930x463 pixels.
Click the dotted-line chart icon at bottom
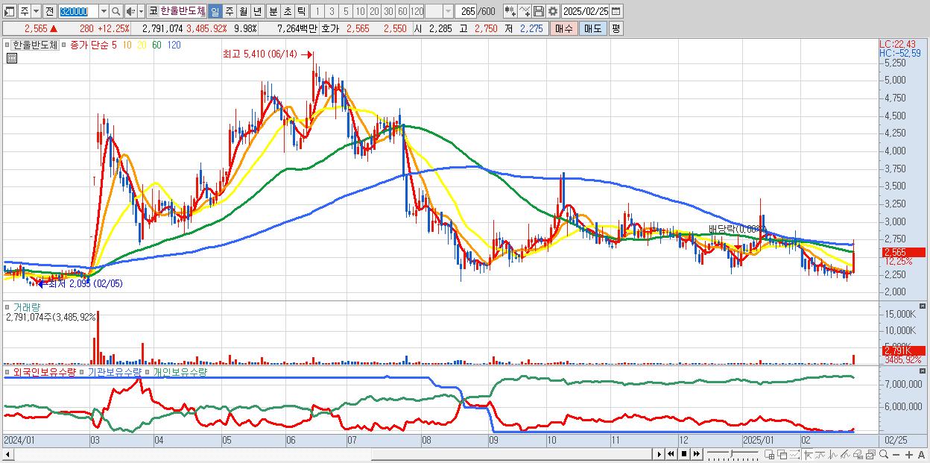coord(794,454)
